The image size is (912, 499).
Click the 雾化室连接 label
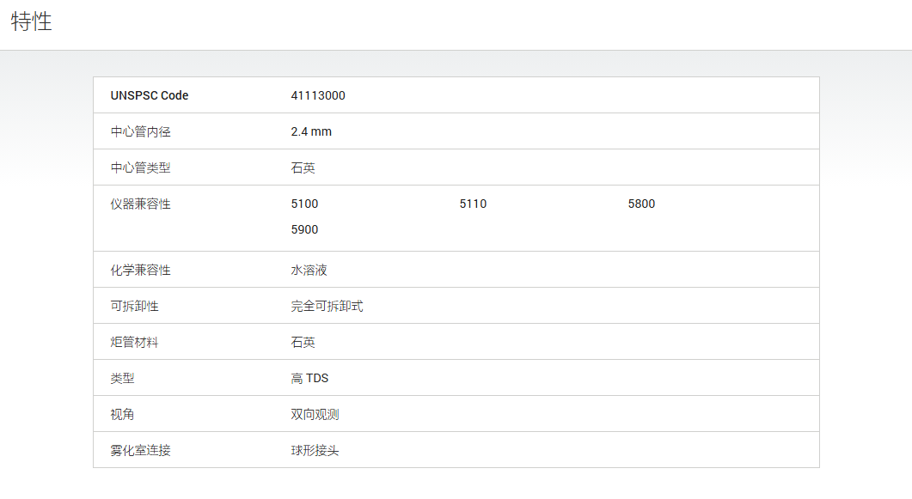(x=141, y=450)
